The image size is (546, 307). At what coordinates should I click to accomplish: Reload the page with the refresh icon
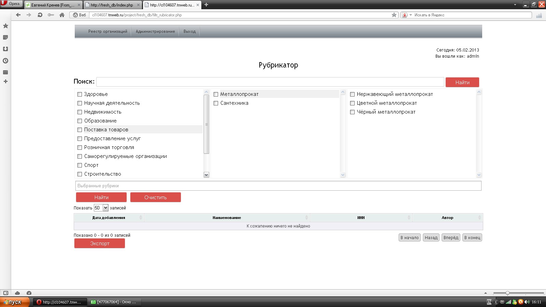40,15
